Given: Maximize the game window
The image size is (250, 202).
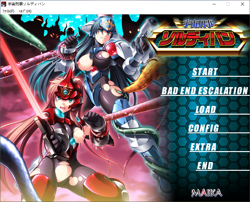Looking at the screenshot, I should point(228,4).
